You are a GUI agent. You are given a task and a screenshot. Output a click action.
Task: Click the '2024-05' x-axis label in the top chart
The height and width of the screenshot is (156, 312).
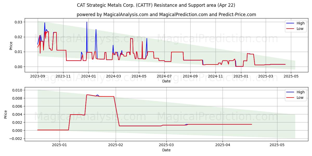tap(139, 76)
